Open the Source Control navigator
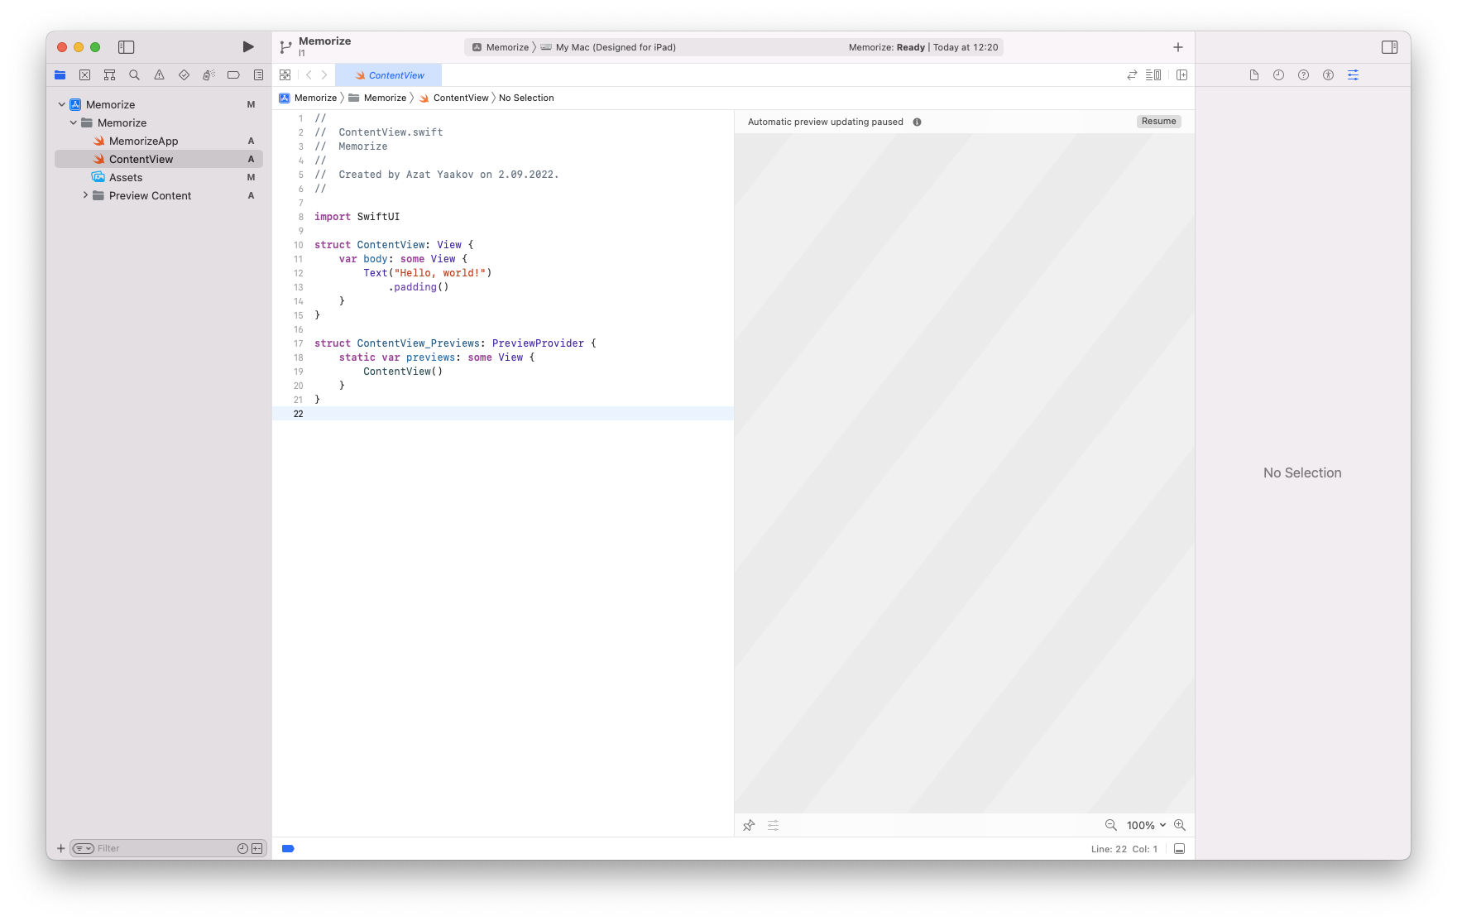The image size is (1457, 921). 84,75
